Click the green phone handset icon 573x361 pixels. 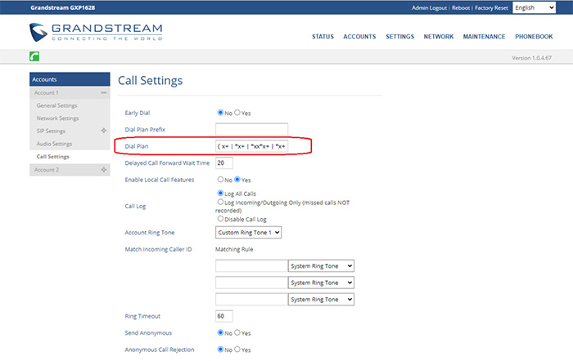pos(35,57)
